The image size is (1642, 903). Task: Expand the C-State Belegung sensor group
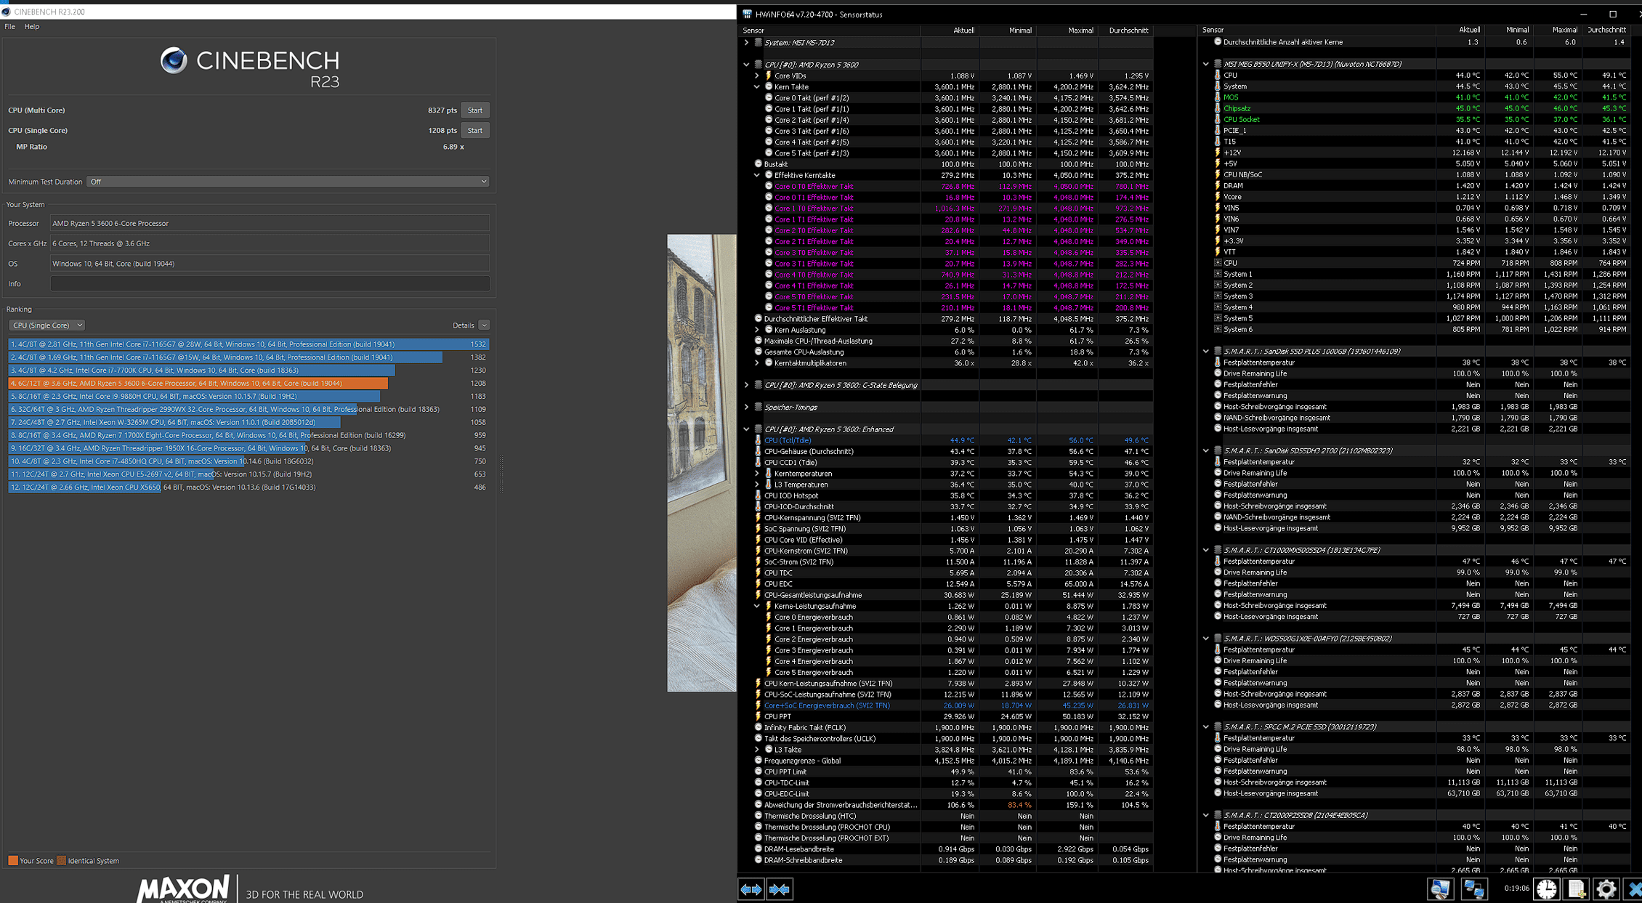(x=746, y=385)
